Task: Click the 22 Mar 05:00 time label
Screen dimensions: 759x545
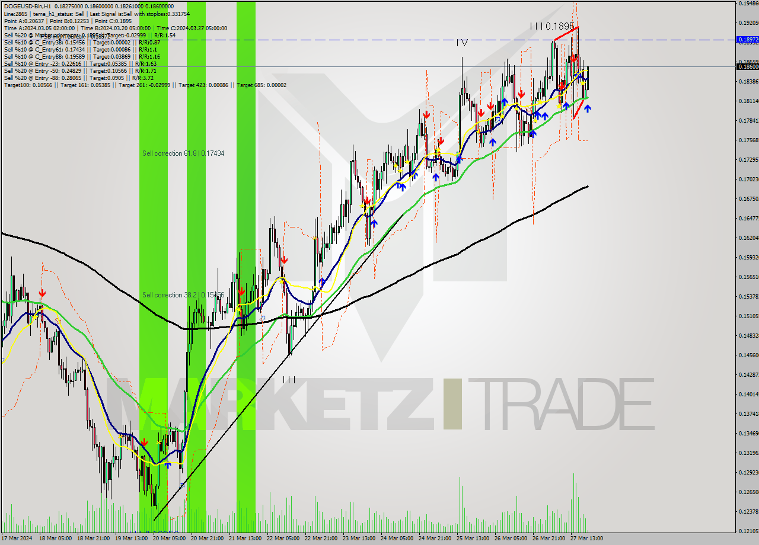Action: click(283, 538)
